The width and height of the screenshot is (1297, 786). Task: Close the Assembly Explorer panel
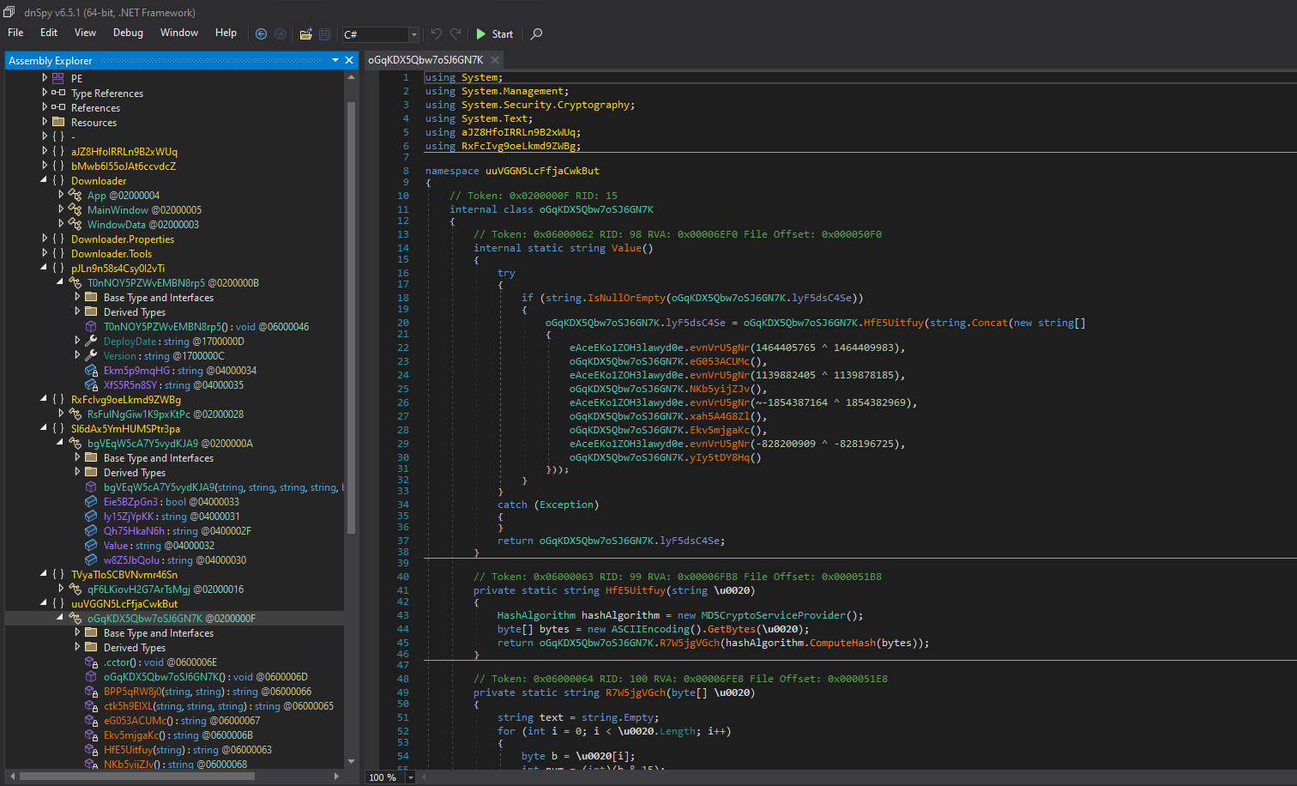349,60
